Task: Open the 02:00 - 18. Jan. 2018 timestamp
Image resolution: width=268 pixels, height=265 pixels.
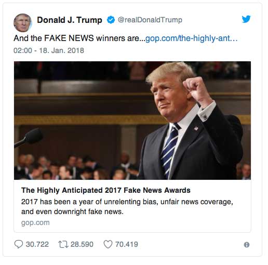Action: pyautogui.click(x=49, y=50)
